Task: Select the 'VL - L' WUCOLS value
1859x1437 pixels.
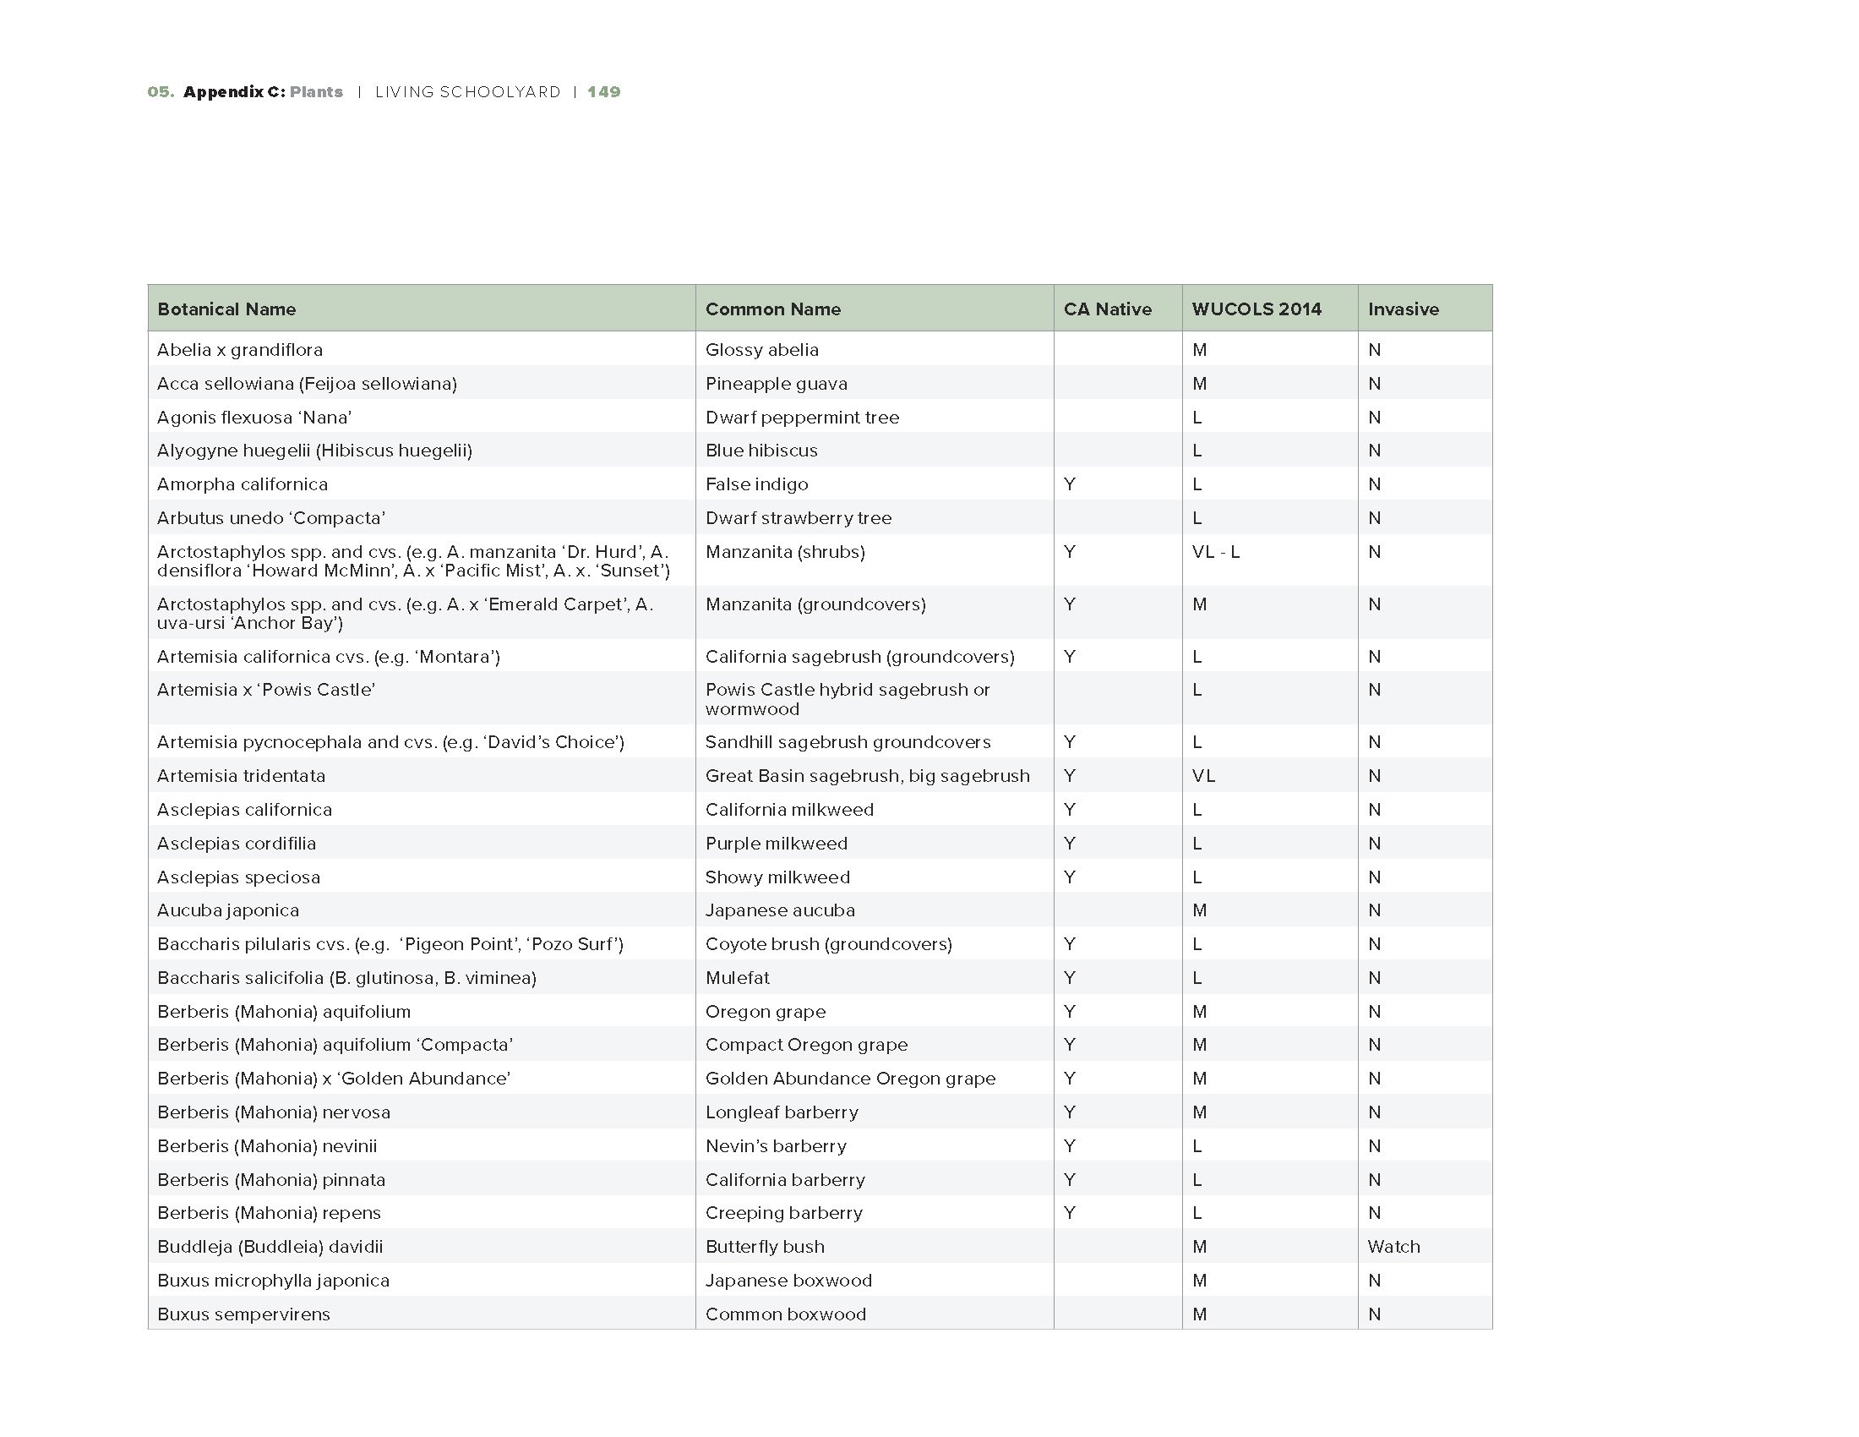Action: 1215,552
